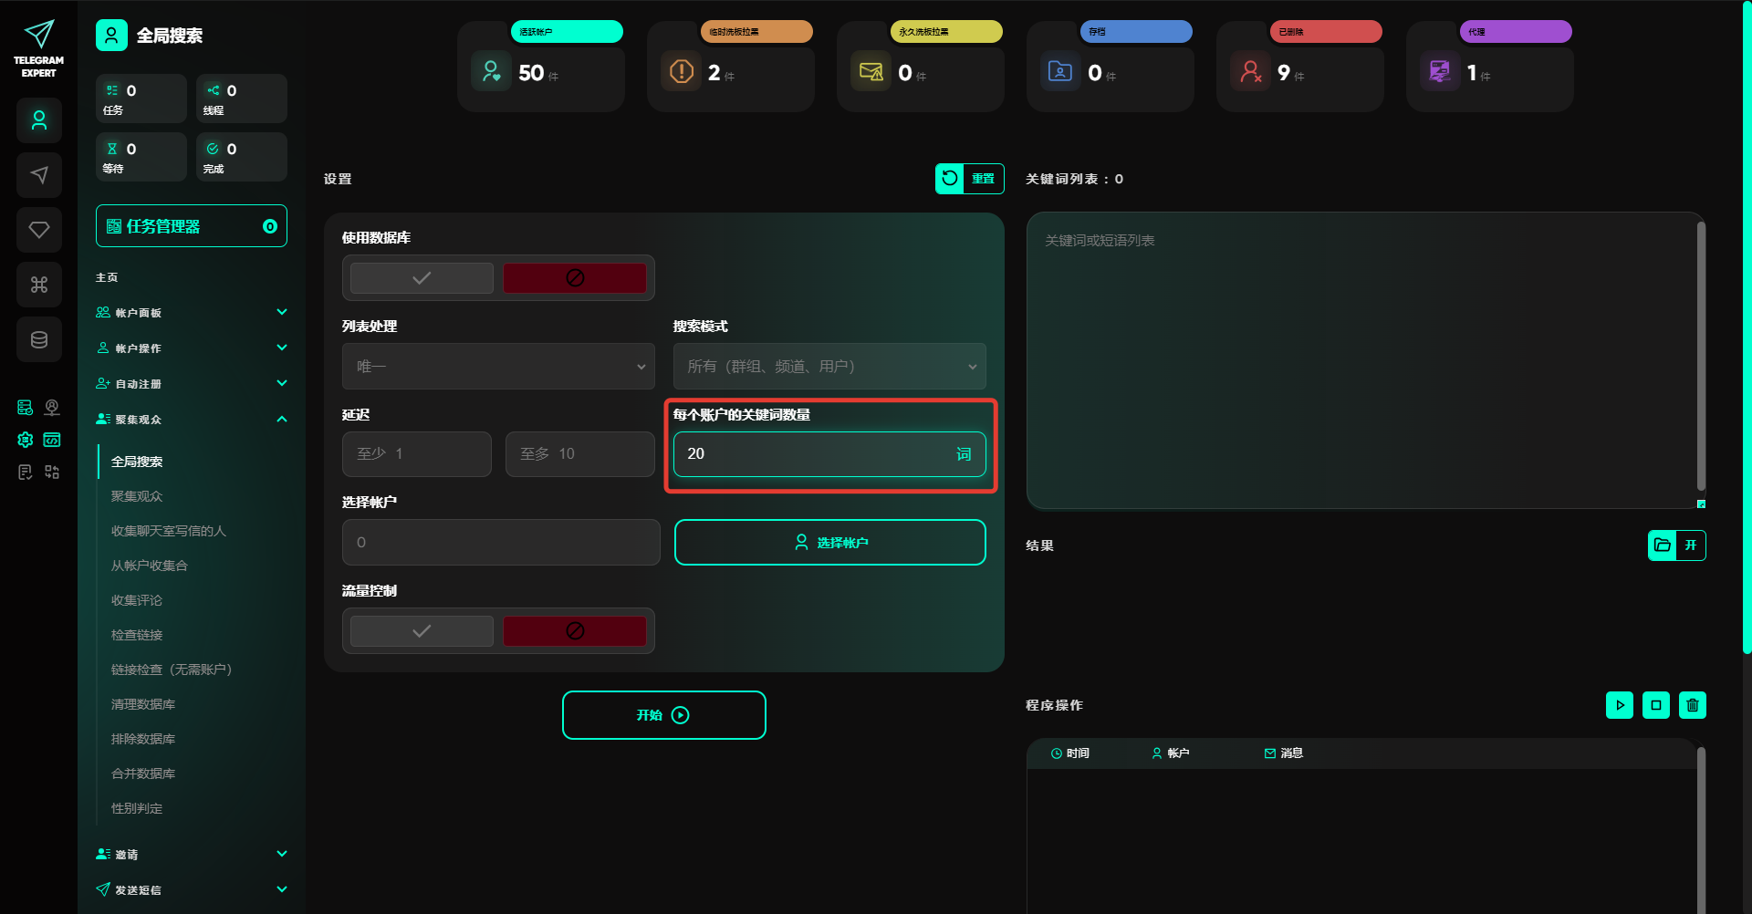Select 聚集观众 submenu item
The height and width of the screenshot is (914, 1752).
pos(137,496)
